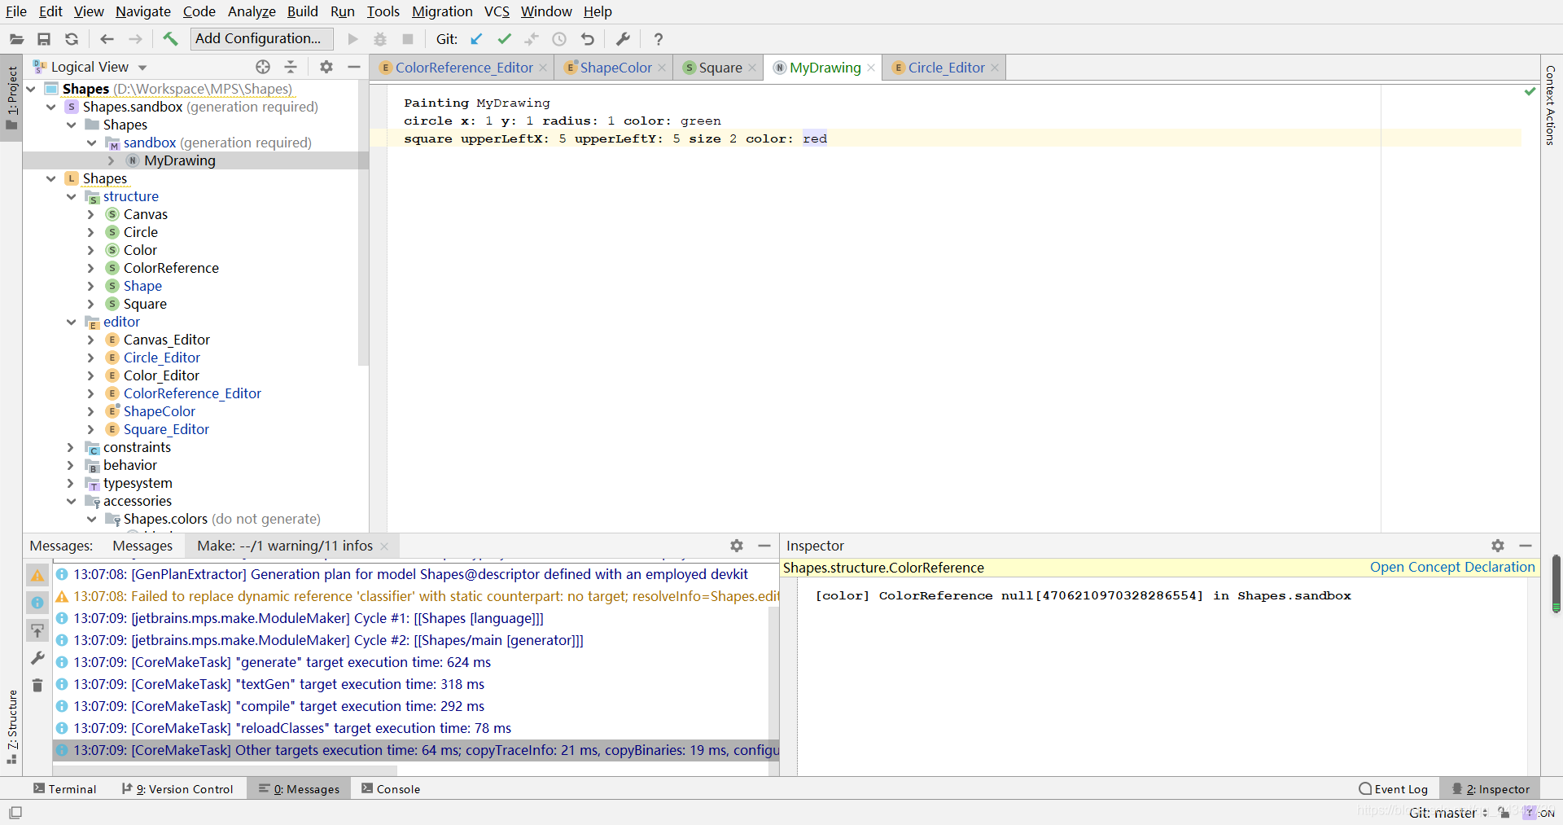This screenshot has width=1563, height=825.
Task: Expand the Canvas concept node
Action: (x=91, y=214)
